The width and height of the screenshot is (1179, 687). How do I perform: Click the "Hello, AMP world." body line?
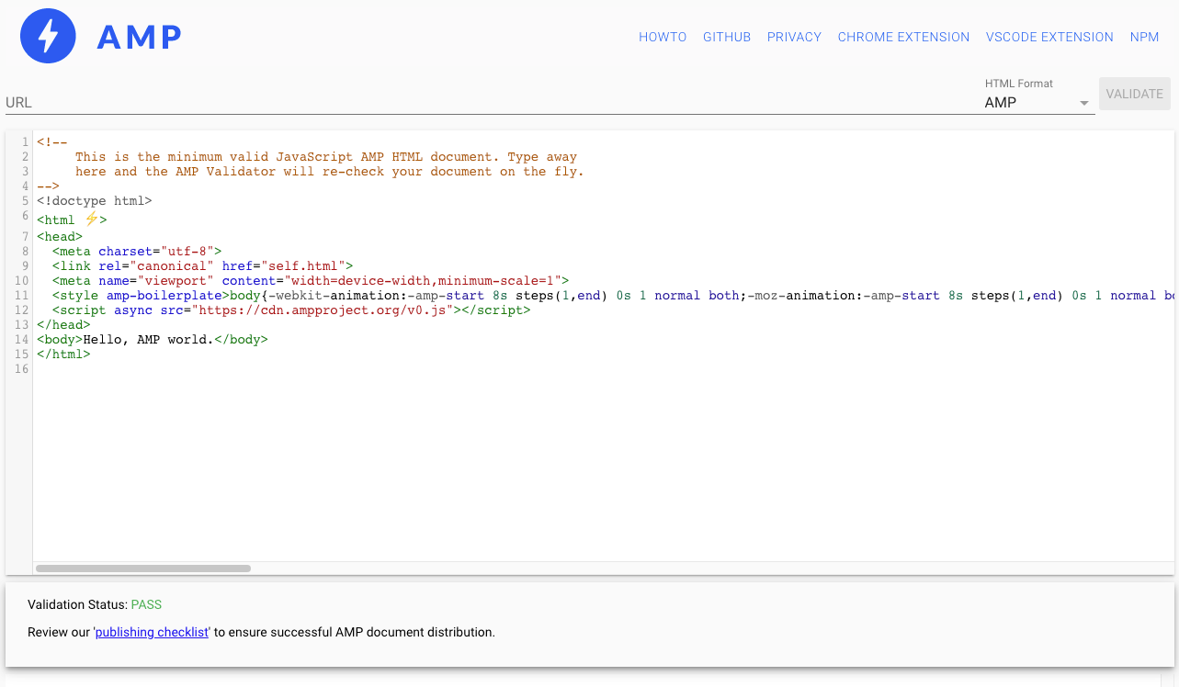coord(153,339)
